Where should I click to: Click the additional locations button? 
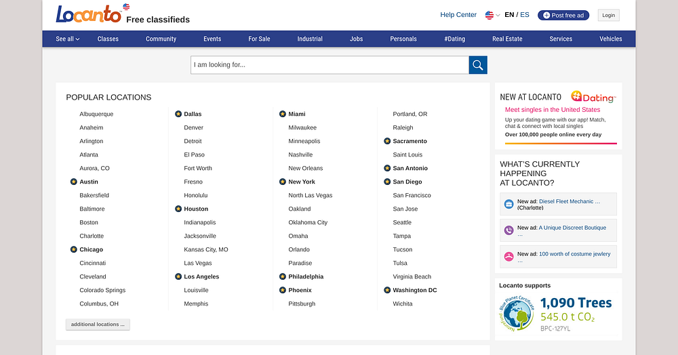click(x=98, y=325)
